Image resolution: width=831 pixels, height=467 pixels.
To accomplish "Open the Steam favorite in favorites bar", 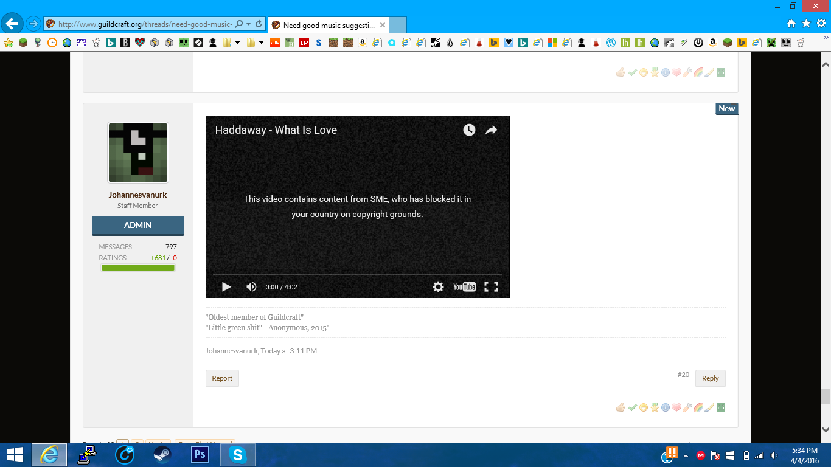I will point(436,43).
